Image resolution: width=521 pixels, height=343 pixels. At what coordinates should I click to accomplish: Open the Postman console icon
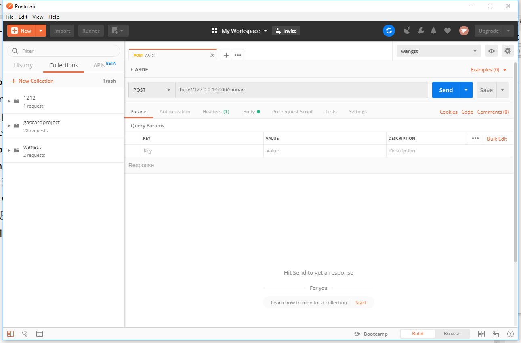pos(40,334)
